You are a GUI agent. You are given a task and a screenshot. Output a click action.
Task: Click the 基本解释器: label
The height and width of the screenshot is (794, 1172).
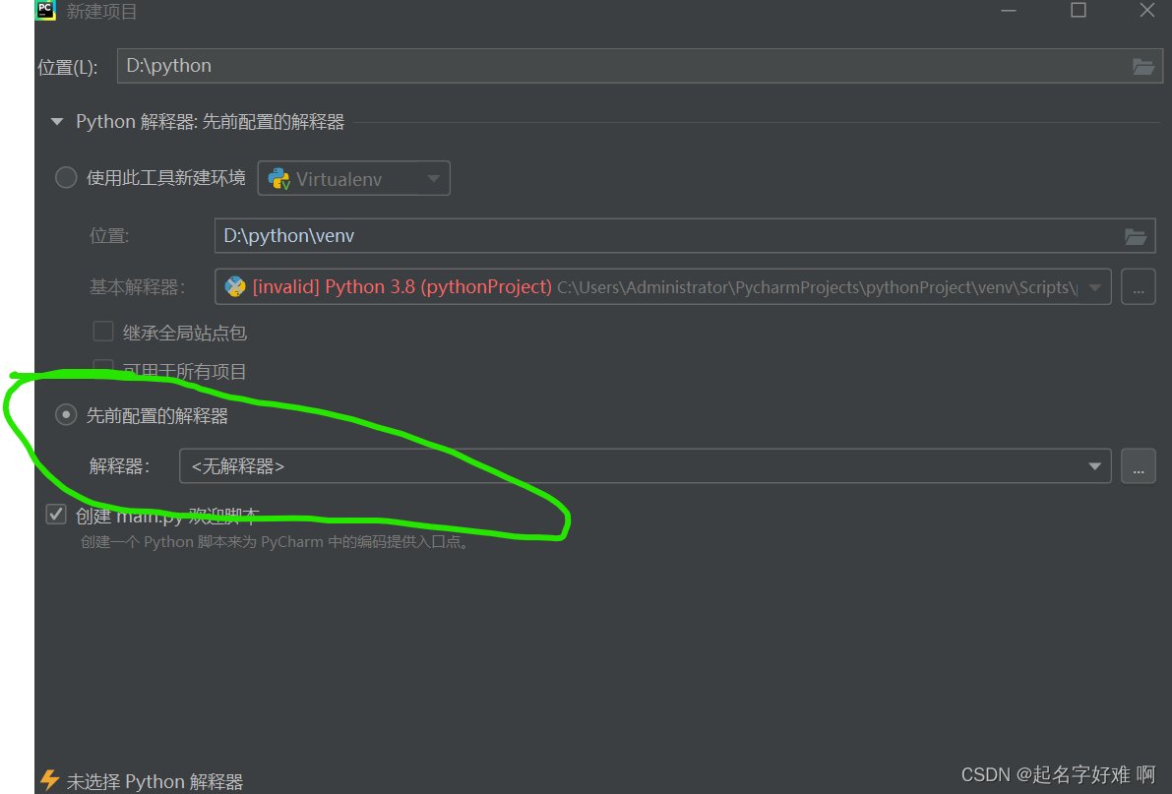pyautogui.click(x=137, y=287)
